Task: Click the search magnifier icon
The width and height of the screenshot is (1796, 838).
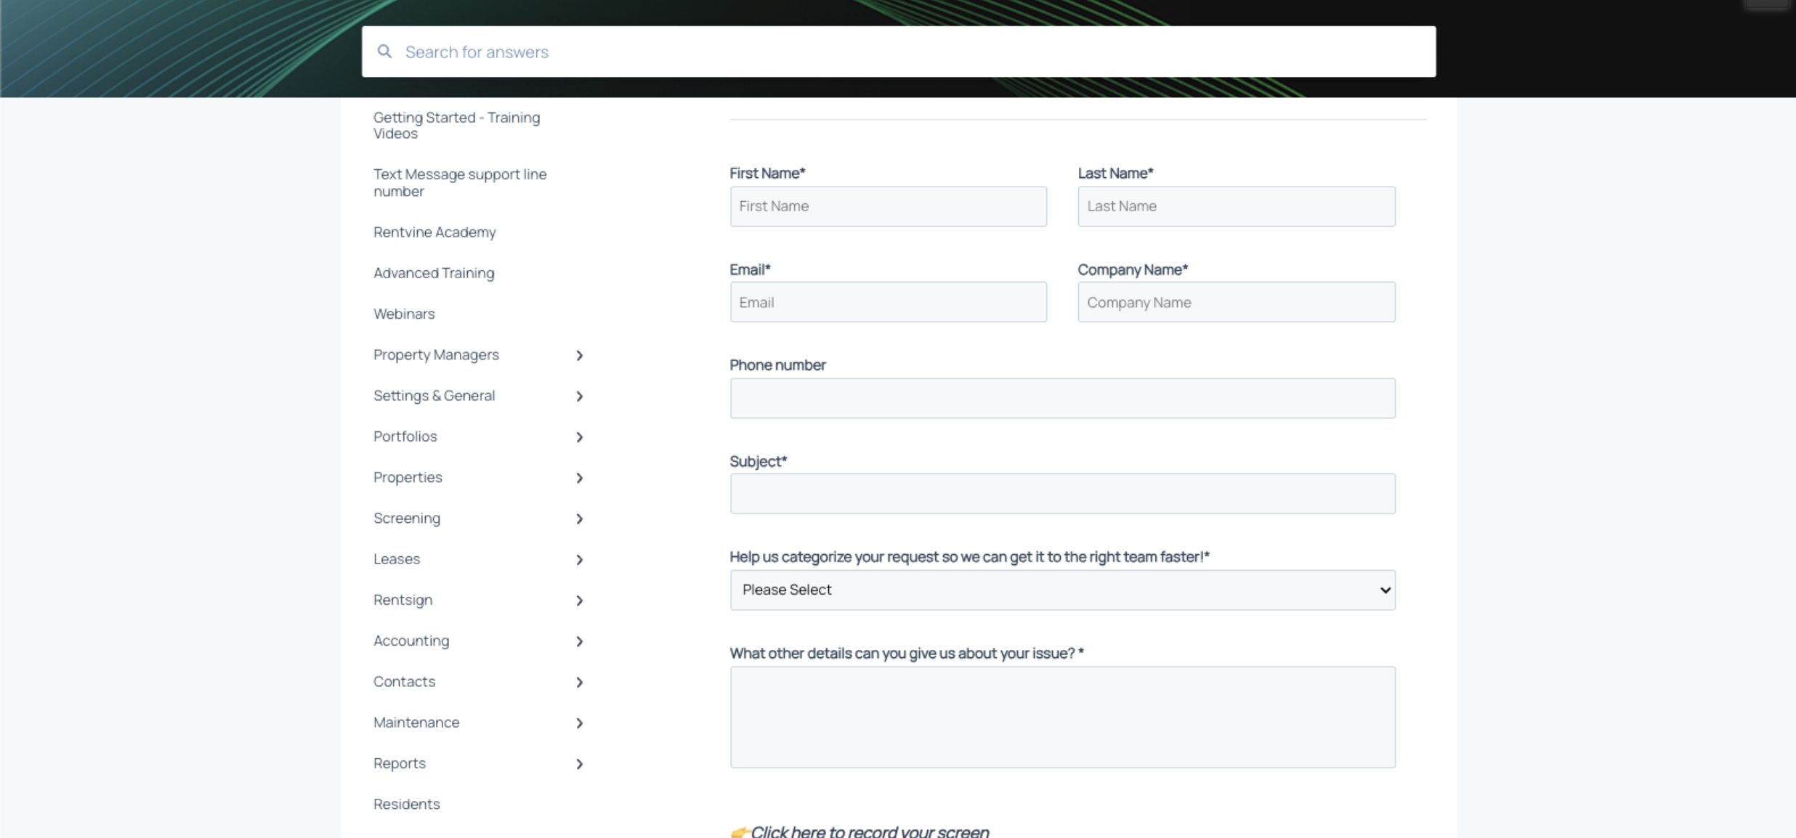Action: (x=384, y=52)
